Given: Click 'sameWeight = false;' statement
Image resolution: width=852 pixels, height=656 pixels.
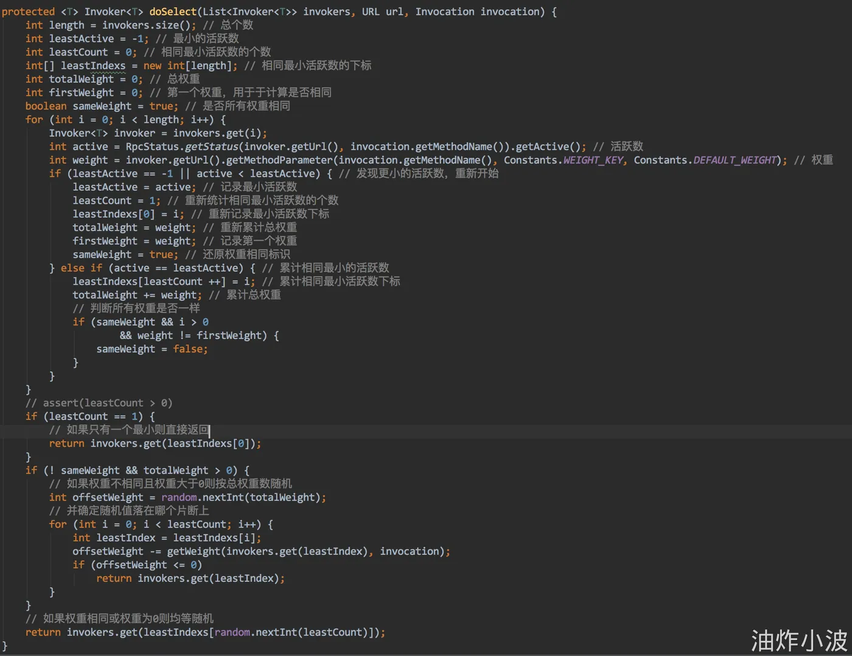Looking at the screenshot, I should click(152, 349).
